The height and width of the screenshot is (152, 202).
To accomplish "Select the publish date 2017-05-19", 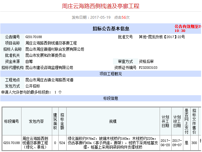I will (100, 18).
